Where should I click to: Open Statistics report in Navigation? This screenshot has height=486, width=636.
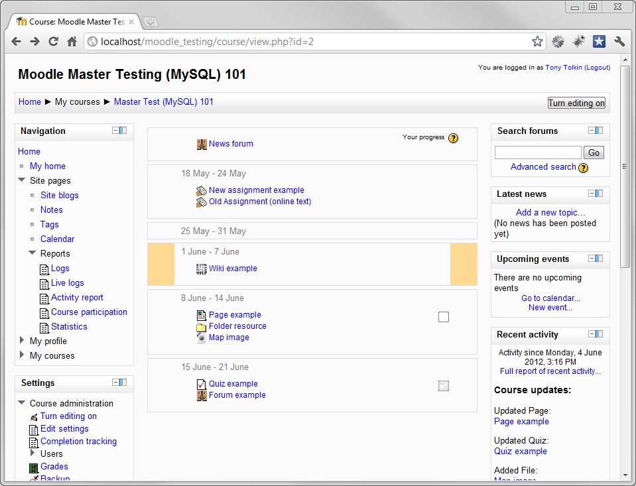(x=69, y=327)
